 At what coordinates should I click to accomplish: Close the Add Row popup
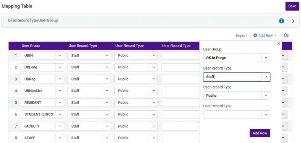278,44
